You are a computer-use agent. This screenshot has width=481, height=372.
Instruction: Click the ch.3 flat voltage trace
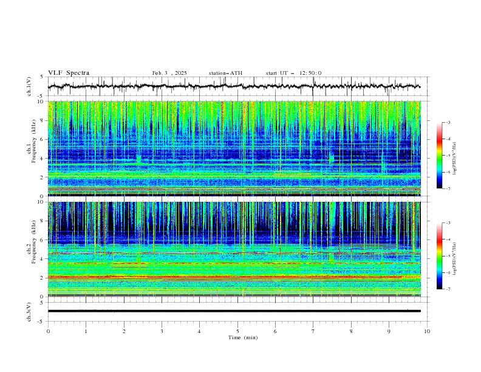tap(234, 311)
